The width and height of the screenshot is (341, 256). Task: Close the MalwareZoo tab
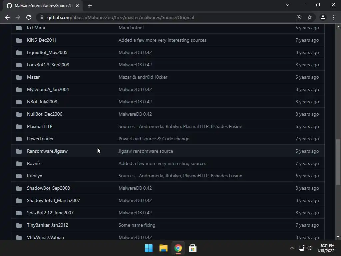point(77,6)
